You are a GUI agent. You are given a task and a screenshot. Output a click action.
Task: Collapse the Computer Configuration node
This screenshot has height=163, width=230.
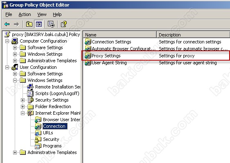tap(7, 41)
